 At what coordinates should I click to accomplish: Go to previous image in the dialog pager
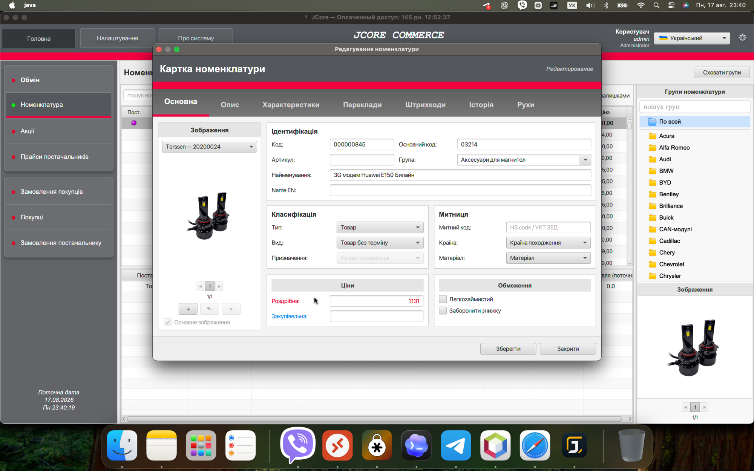click(x=200, y=286)
